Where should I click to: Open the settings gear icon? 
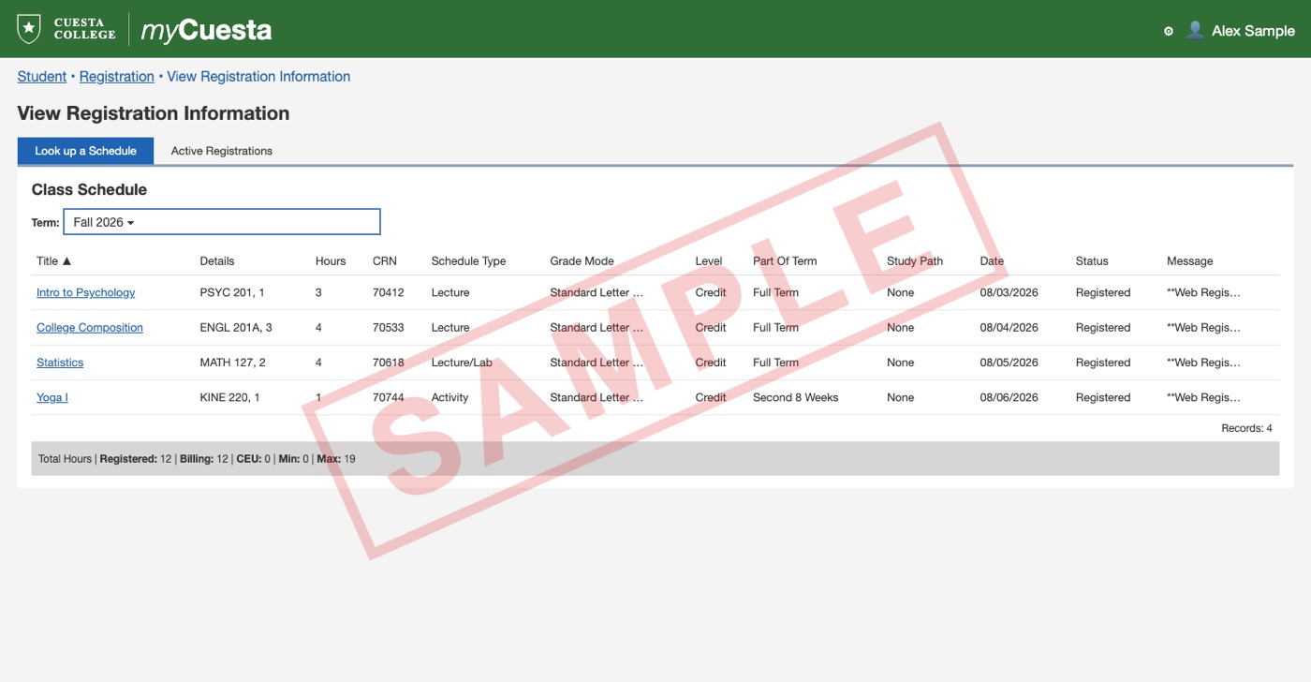coord(1169,31)
